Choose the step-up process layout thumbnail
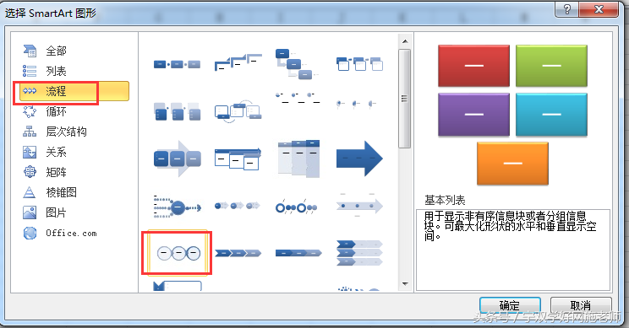Image resolution: width=629 pixels, height=328 pixels. click(238, 62)
